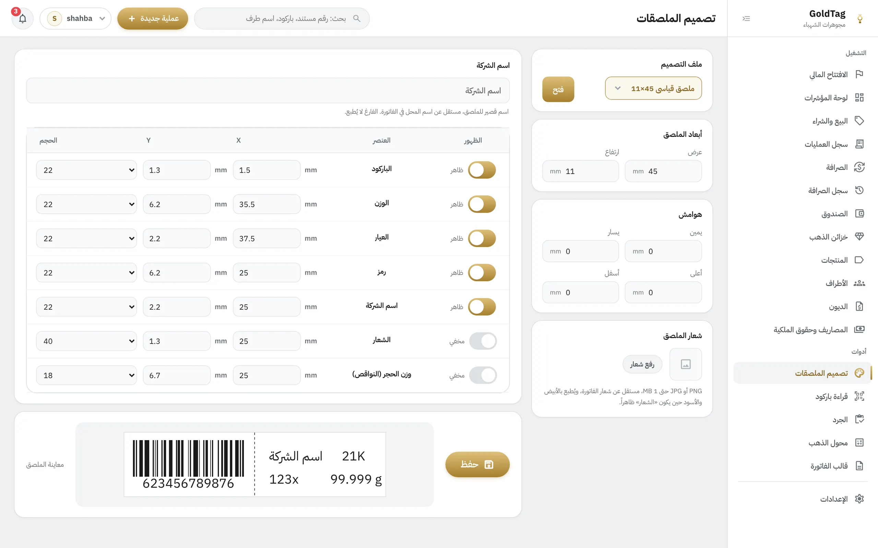878x548 pixels.
Task: Toggle visibility of العيار element
Action: tap(482, 238)
